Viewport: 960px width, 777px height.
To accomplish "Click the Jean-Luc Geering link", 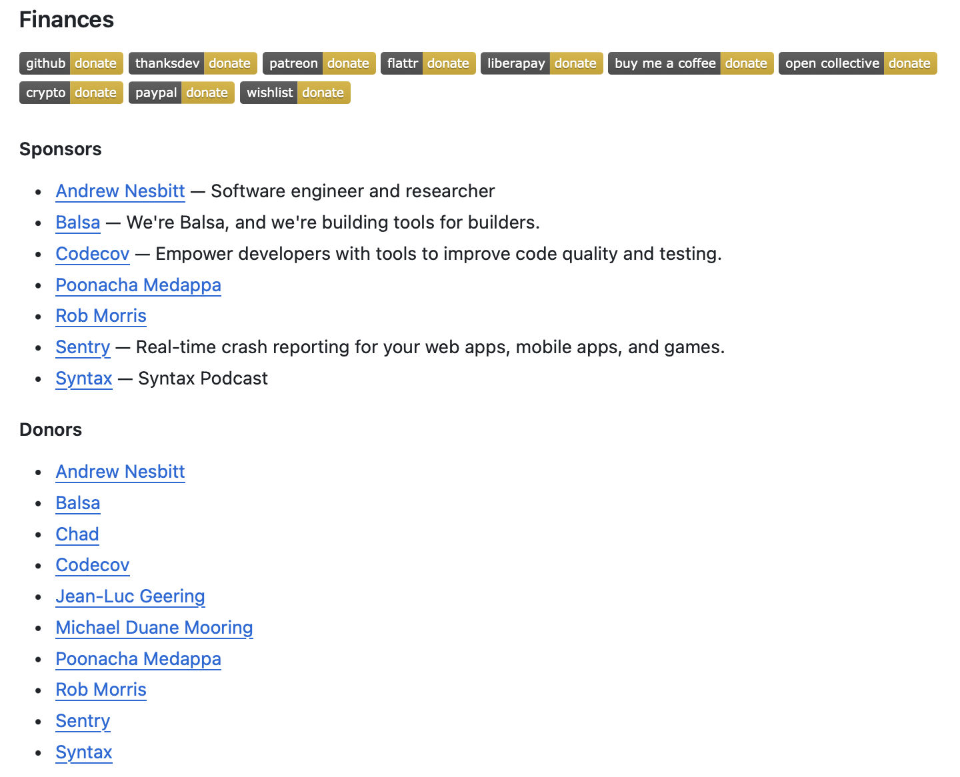I will 130,596.
